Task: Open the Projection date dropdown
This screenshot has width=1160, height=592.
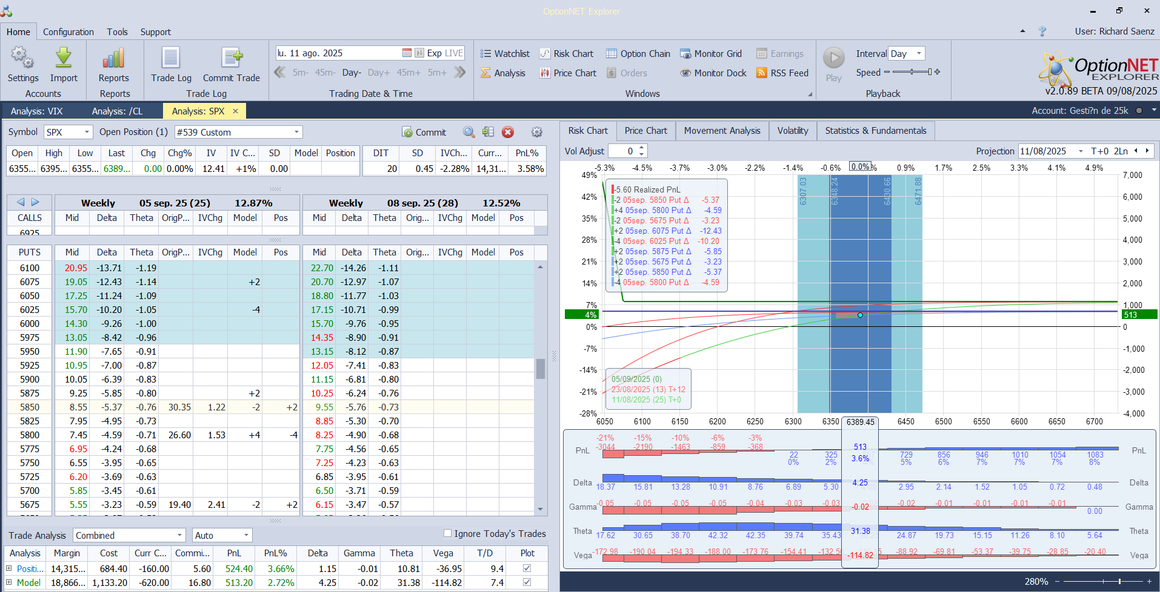Action: (1081, 151)
